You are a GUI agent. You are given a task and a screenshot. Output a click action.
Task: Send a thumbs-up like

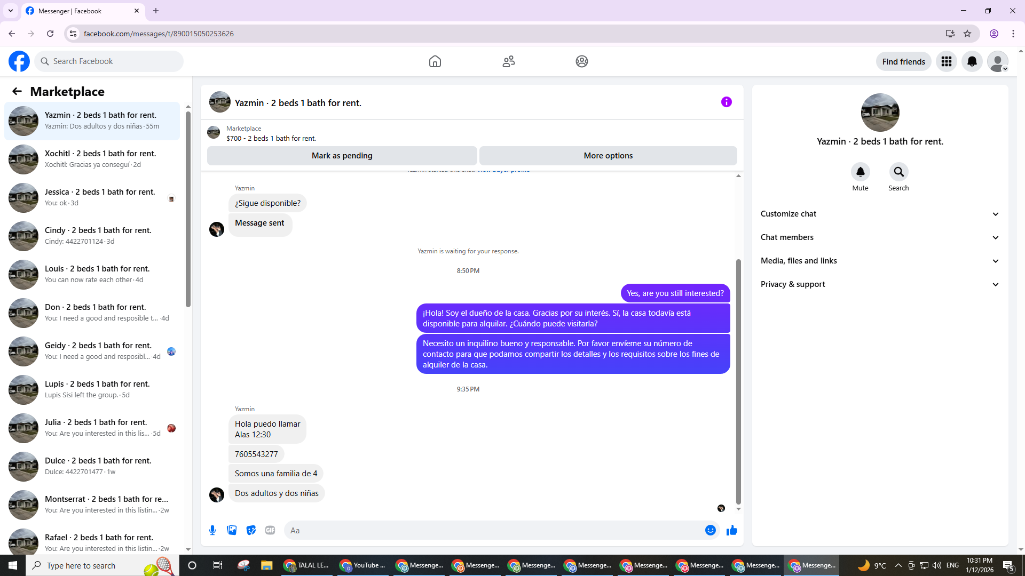tap(732, 530)
